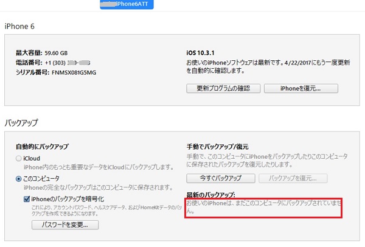Click 今すぐバックアップ button
This screenshot has width=365, height=247.
click(x=221, y=178)
